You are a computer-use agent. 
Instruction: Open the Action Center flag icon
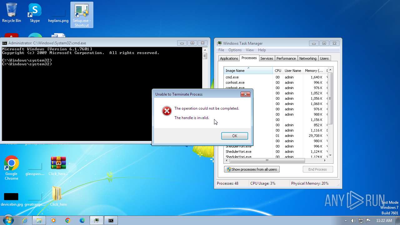(368, 221)
